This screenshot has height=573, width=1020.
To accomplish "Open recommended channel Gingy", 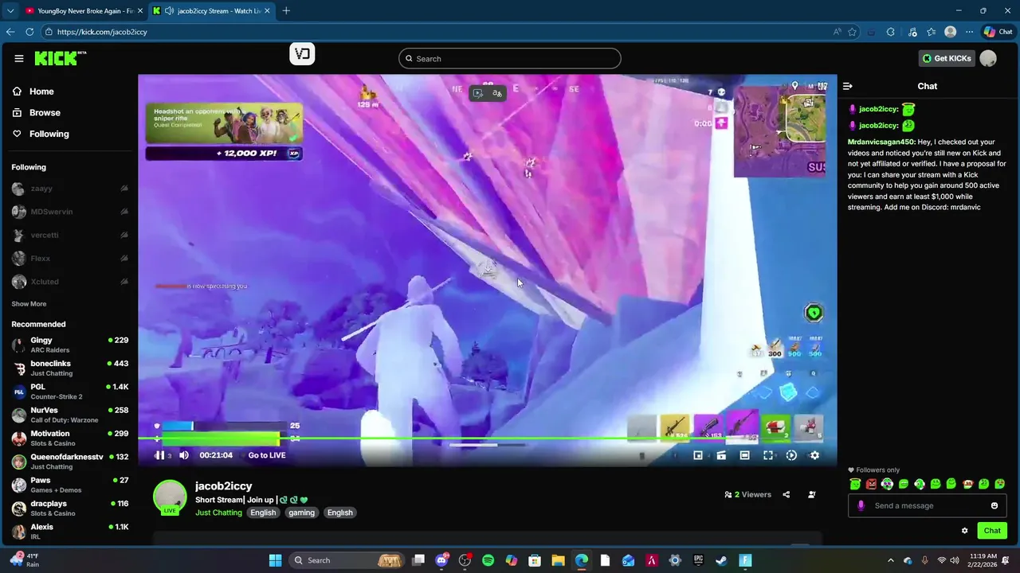I will [x=70, y=345].
